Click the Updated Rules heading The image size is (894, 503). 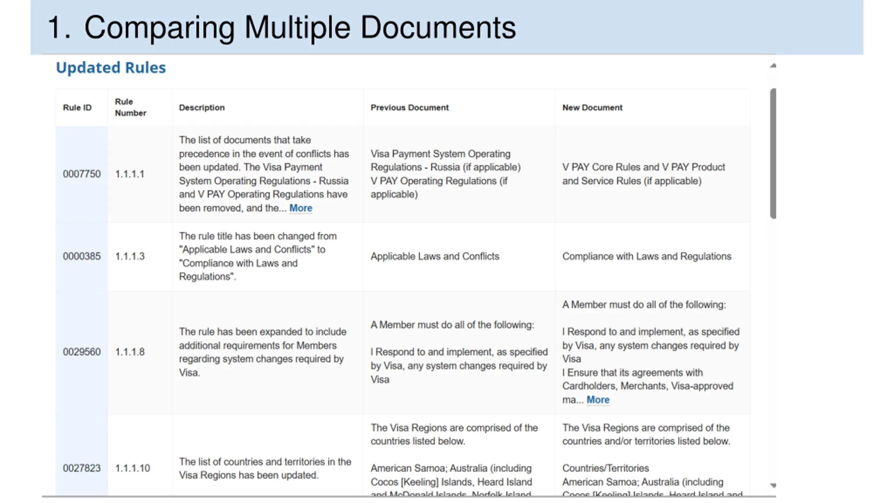[111, 67]
